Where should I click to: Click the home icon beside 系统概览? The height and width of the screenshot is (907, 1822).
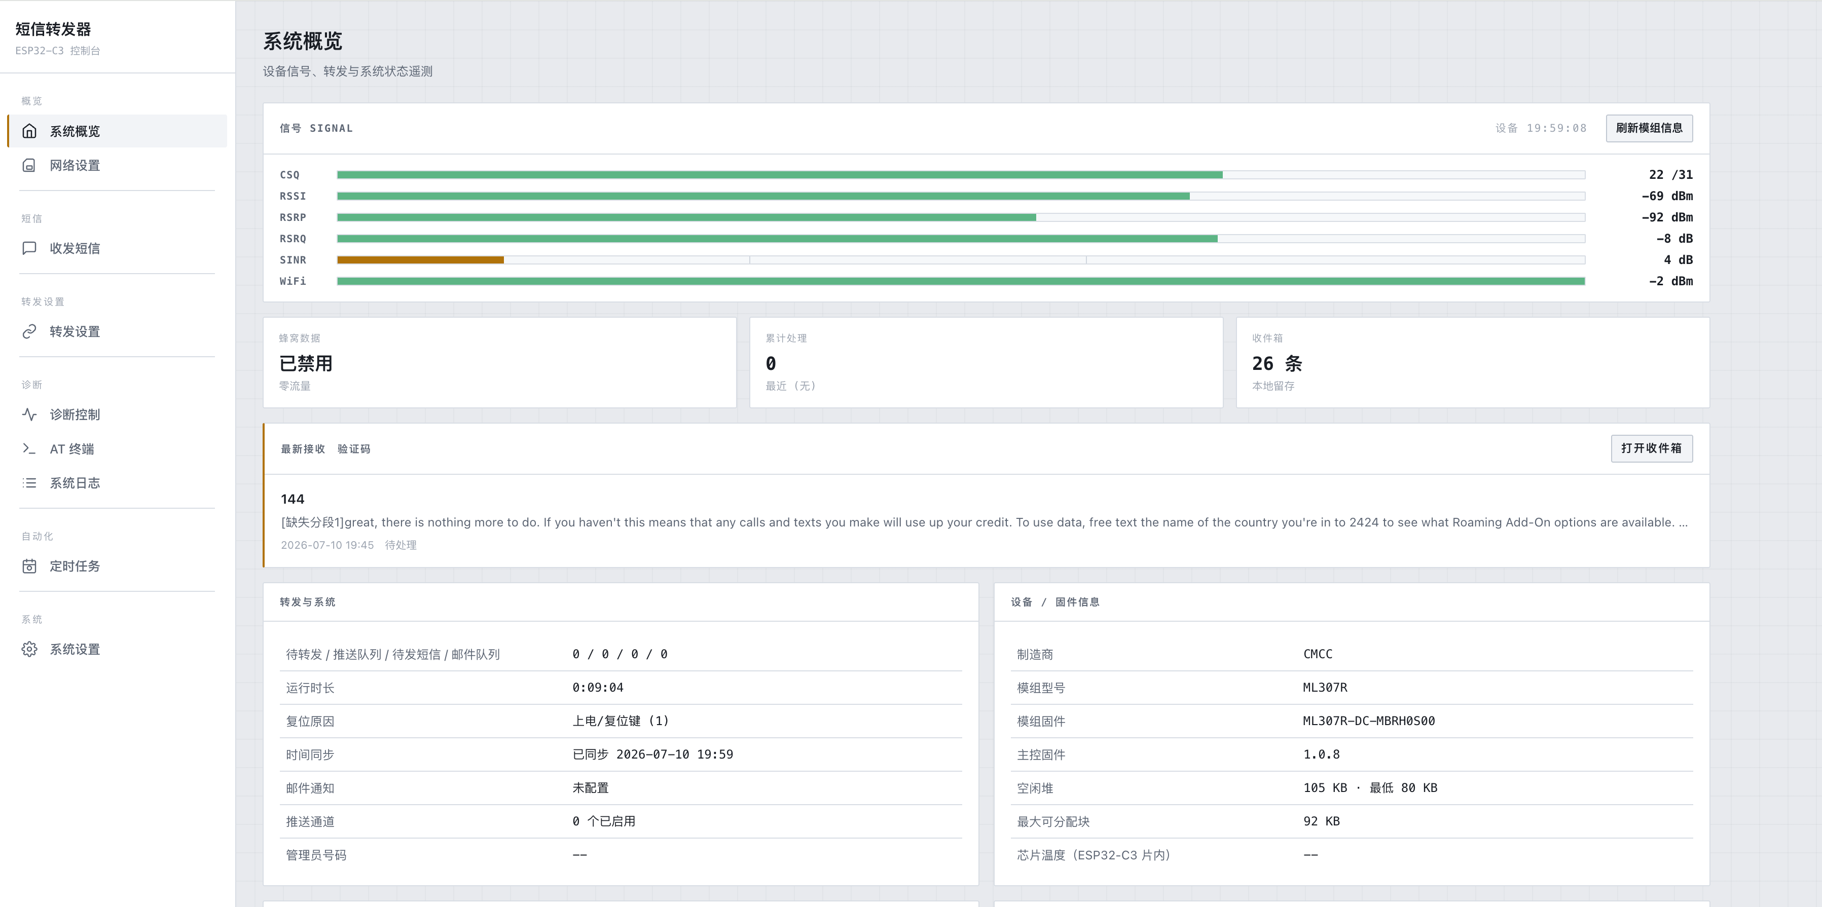29,131
